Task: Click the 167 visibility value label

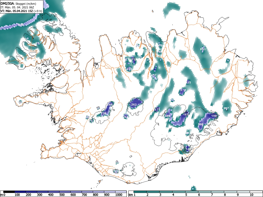Action: tap(186, 115)
